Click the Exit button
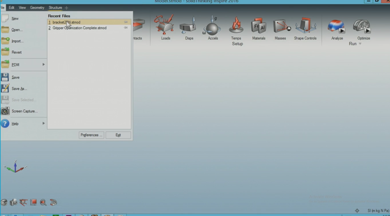The width and height of the screenshot is (390, 216). coord(118,135)
